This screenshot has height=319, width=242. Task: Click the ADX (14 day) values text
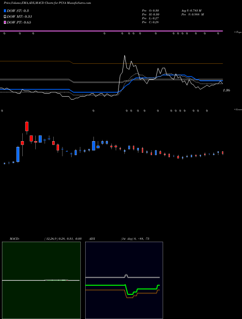[x=135, y=239]
